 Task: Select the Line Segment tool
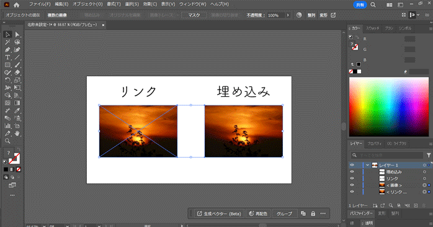click(x=17, y=57)
